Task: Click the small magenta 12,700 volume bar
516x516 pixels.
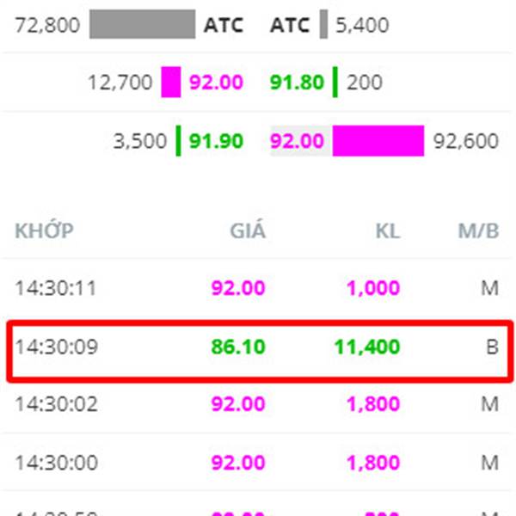Action: click(x=171, y=82)
